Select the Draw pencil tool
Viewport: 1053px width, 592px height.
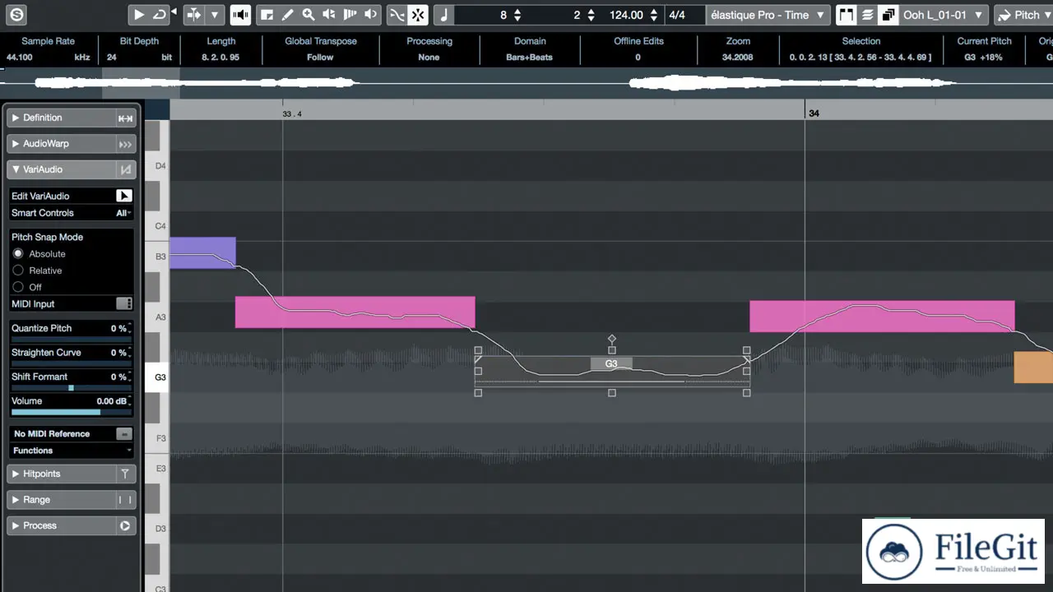pos(287,14)
